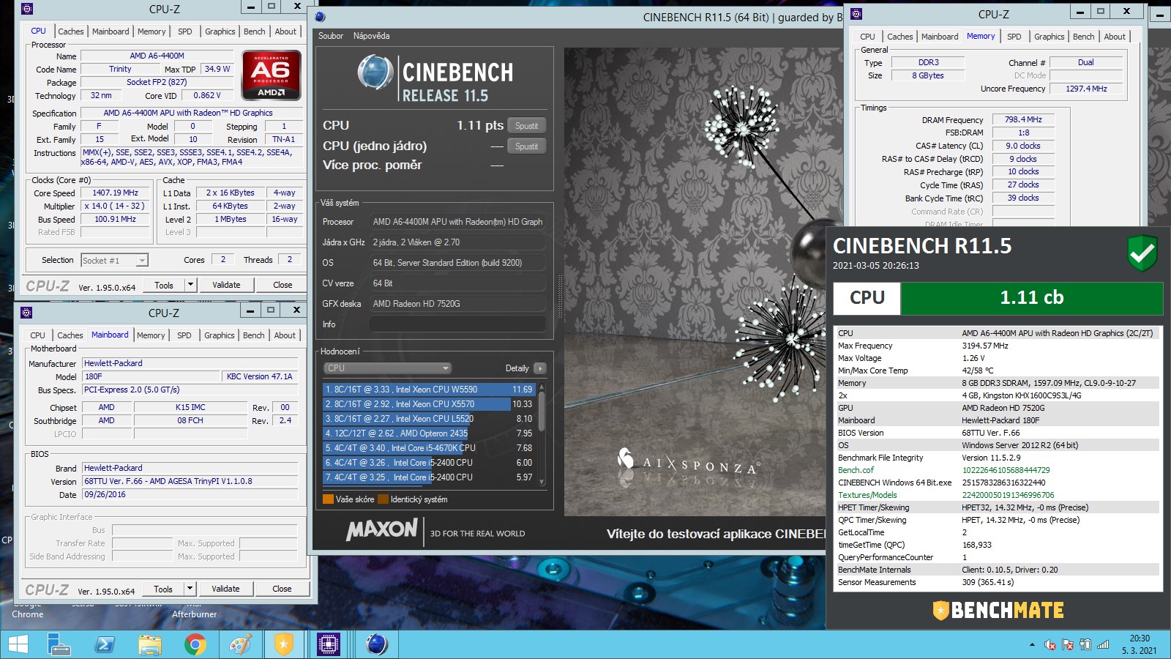
Task: Switch to CPU-Z taskbar icon
Action: [329, 644]
